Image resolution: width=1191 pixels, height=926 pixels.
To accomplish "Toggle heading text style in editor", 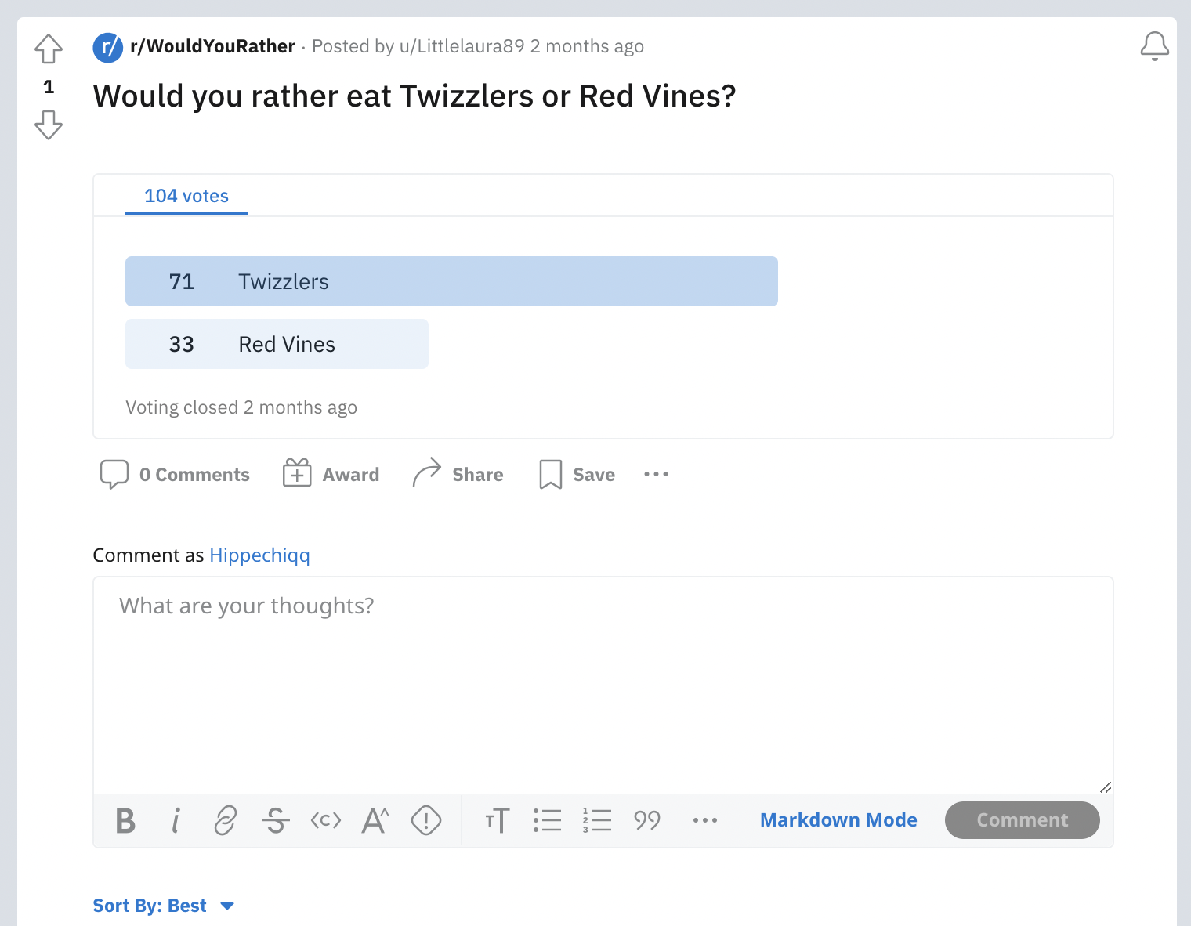I will tap(497, 820).
